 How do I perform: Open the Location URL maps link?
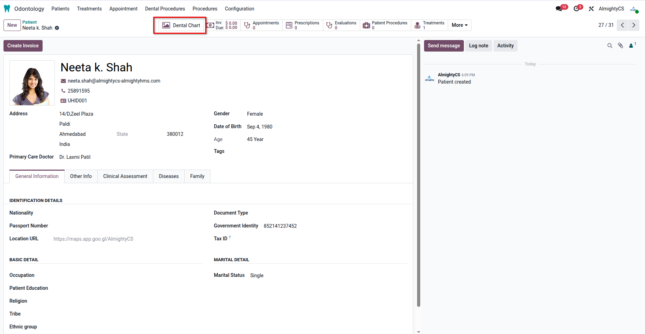pos(93,239)
